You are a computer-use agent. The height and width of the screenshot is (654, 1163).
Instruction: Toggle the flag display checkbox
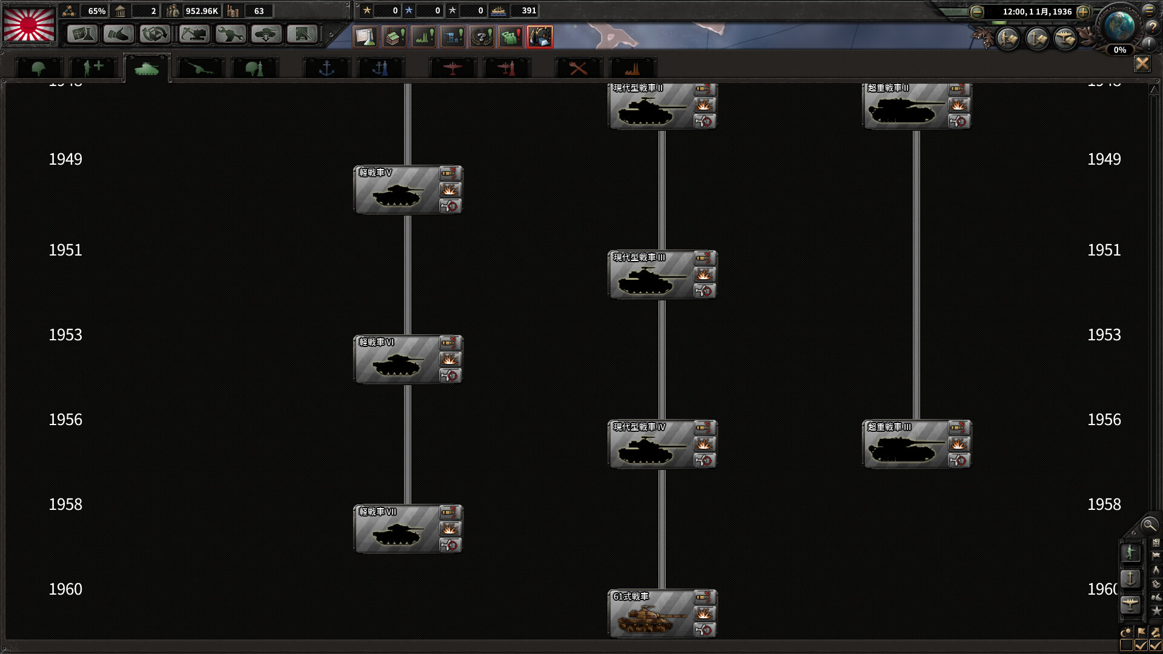(x=1141, y=646)
